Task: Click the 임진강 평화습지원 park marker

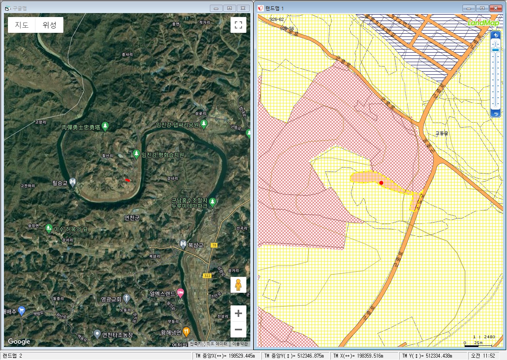Action: pos(136,154)
